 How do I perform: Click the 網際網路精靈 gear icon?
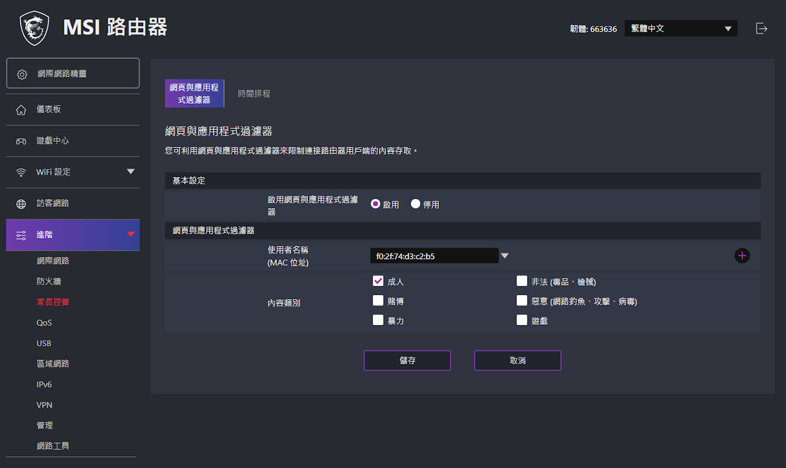[x=22, y=75]
